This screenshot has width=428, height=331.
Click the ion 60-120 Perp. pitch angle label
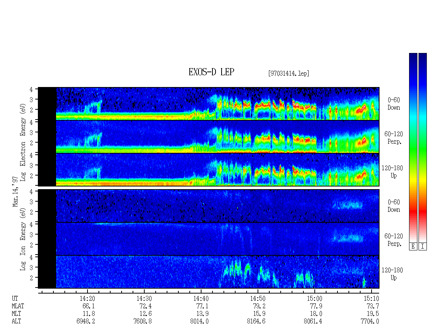coord(394,240)
